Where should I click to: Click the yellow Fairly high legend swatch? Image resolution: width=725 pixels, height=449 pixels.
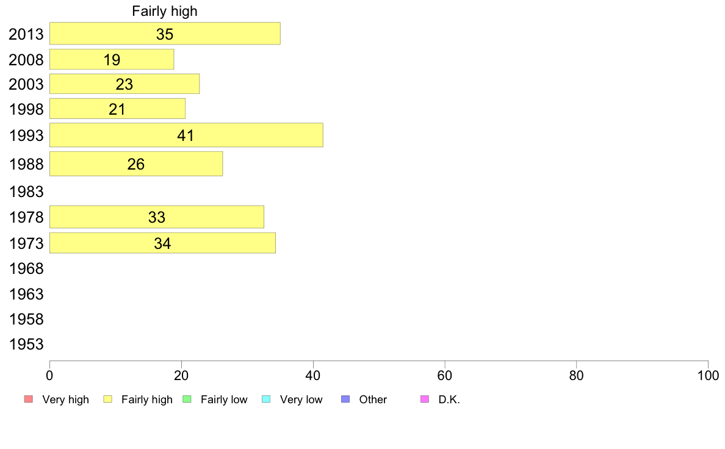(x=108, y=399)
